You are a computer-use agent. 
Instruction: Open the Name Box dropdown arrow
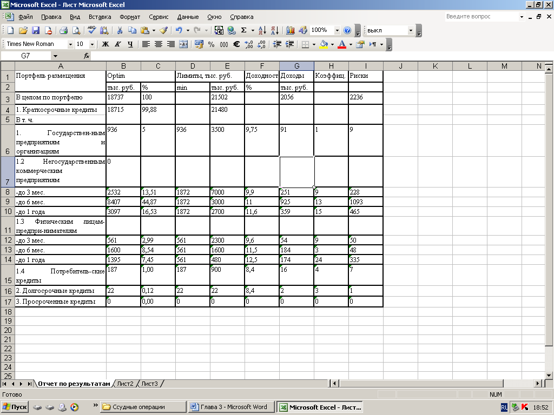coord(55,56)
